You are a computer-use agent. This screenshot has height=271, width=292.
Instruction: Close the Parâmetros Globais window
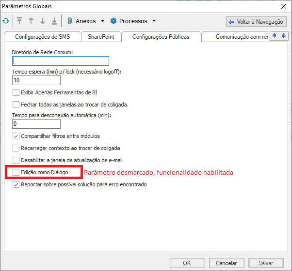284,6
